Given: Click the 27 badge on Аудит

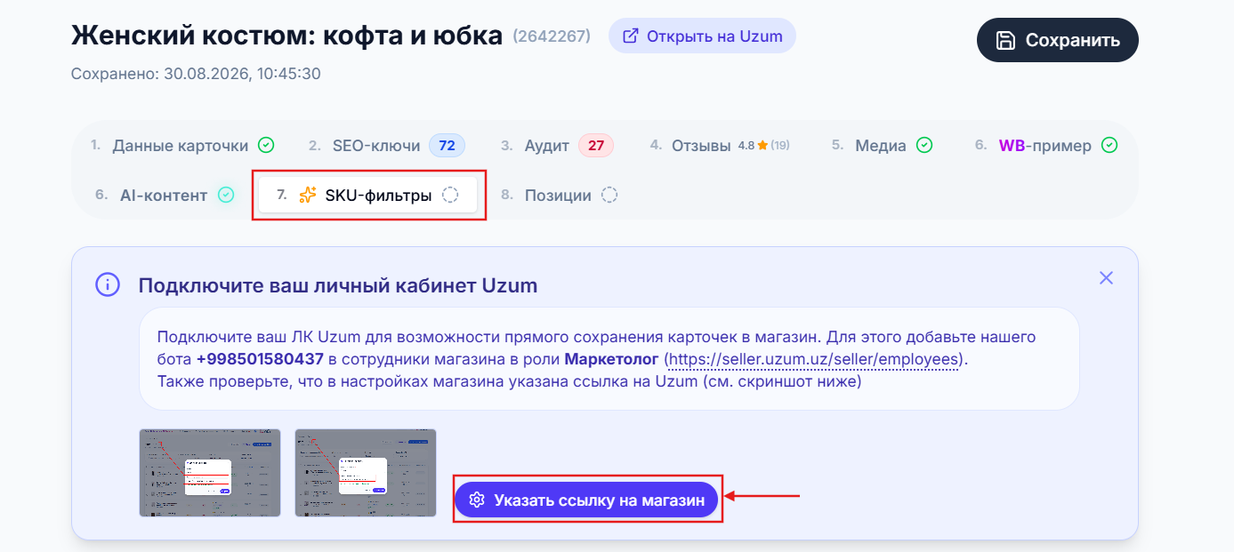Looking at the screenshot, I should (x=596, y=146).
